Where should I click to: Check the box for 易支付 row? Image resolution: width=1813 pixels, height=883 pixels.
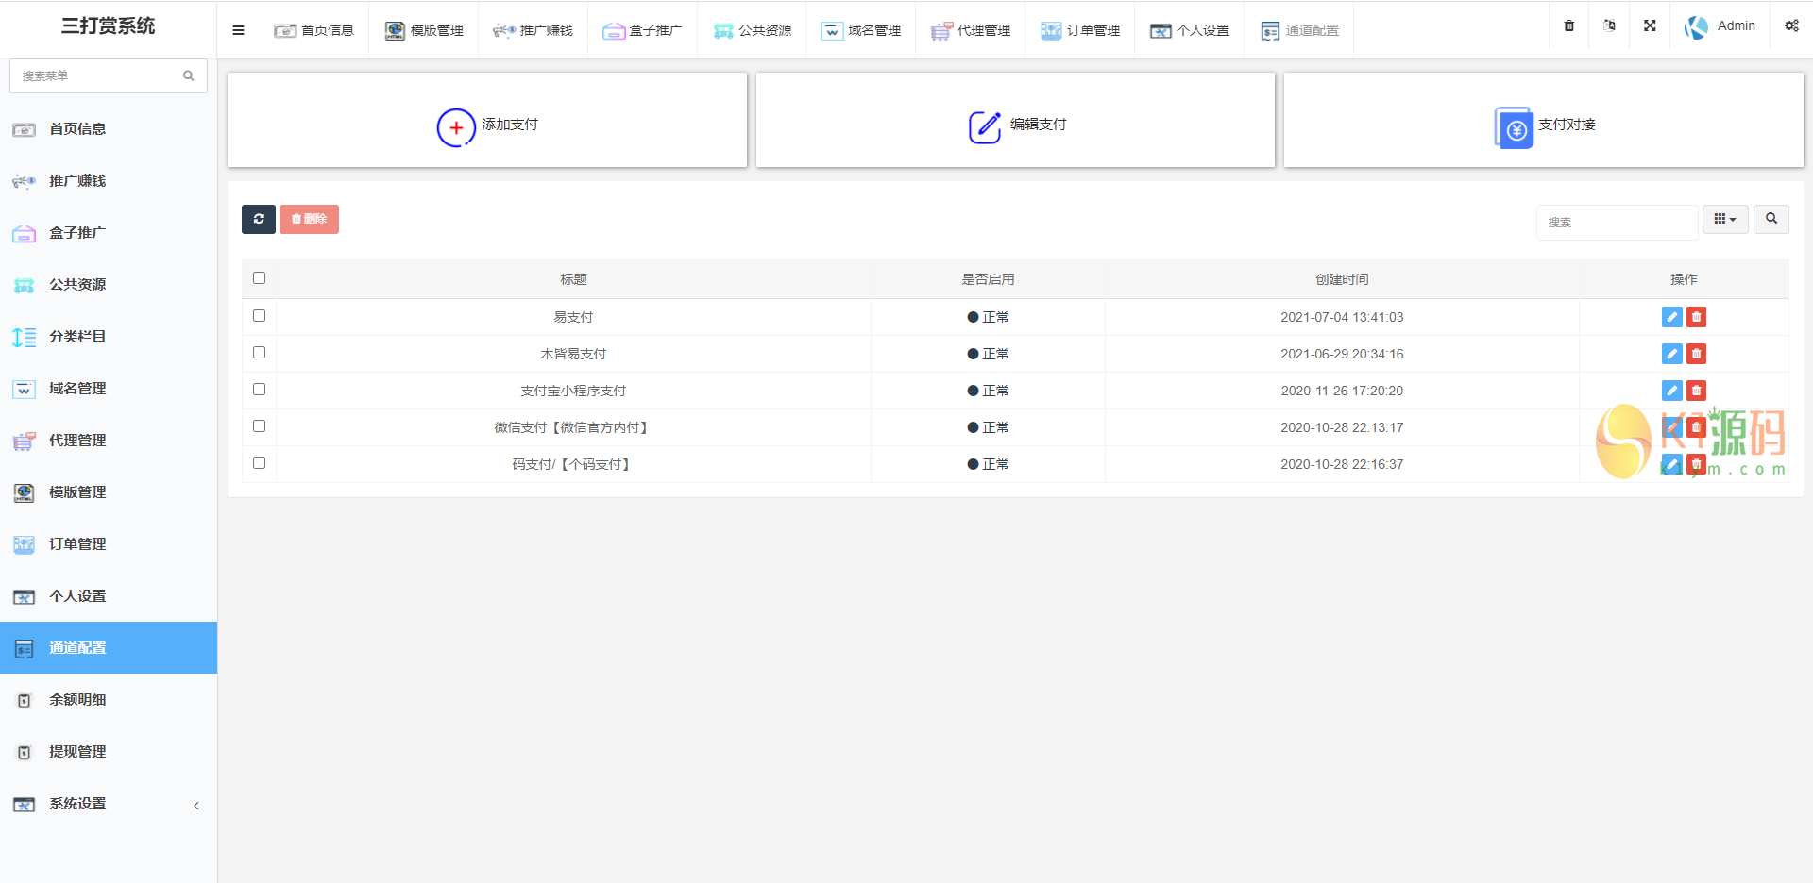tap(260, 316)
